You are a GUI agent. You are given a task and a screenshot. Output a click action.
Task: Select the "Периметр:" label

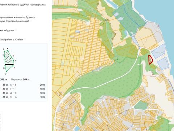(x=17, y=80)
